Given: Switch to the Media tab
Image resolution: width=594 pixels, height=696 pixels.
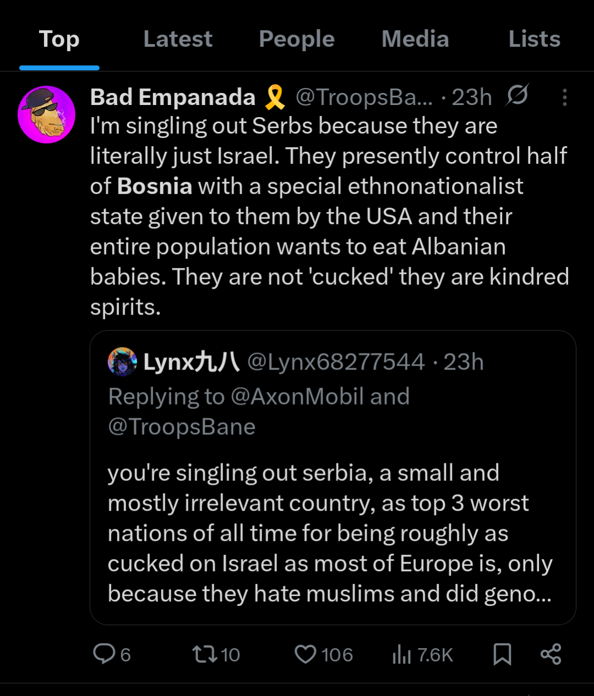Looking at the screenshot, I should [x=415, y=39].
